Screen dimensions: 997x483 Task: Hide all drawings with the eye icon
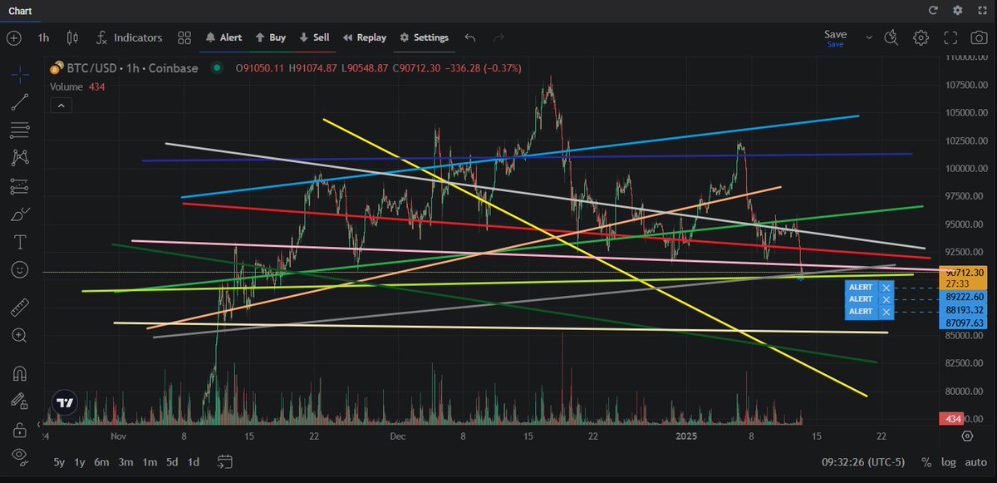pyautogui.click(x=20, y=455)
